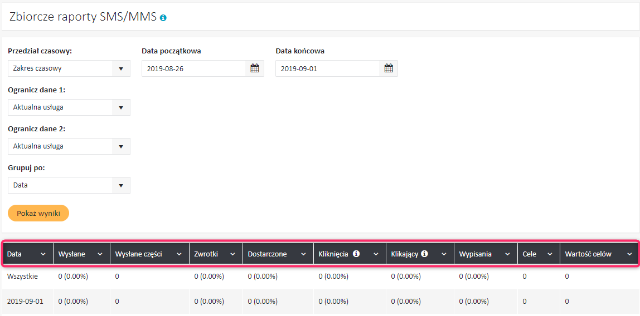
Task: Open chevron menu of Zwrotki column
Action: tap(232, 254)
